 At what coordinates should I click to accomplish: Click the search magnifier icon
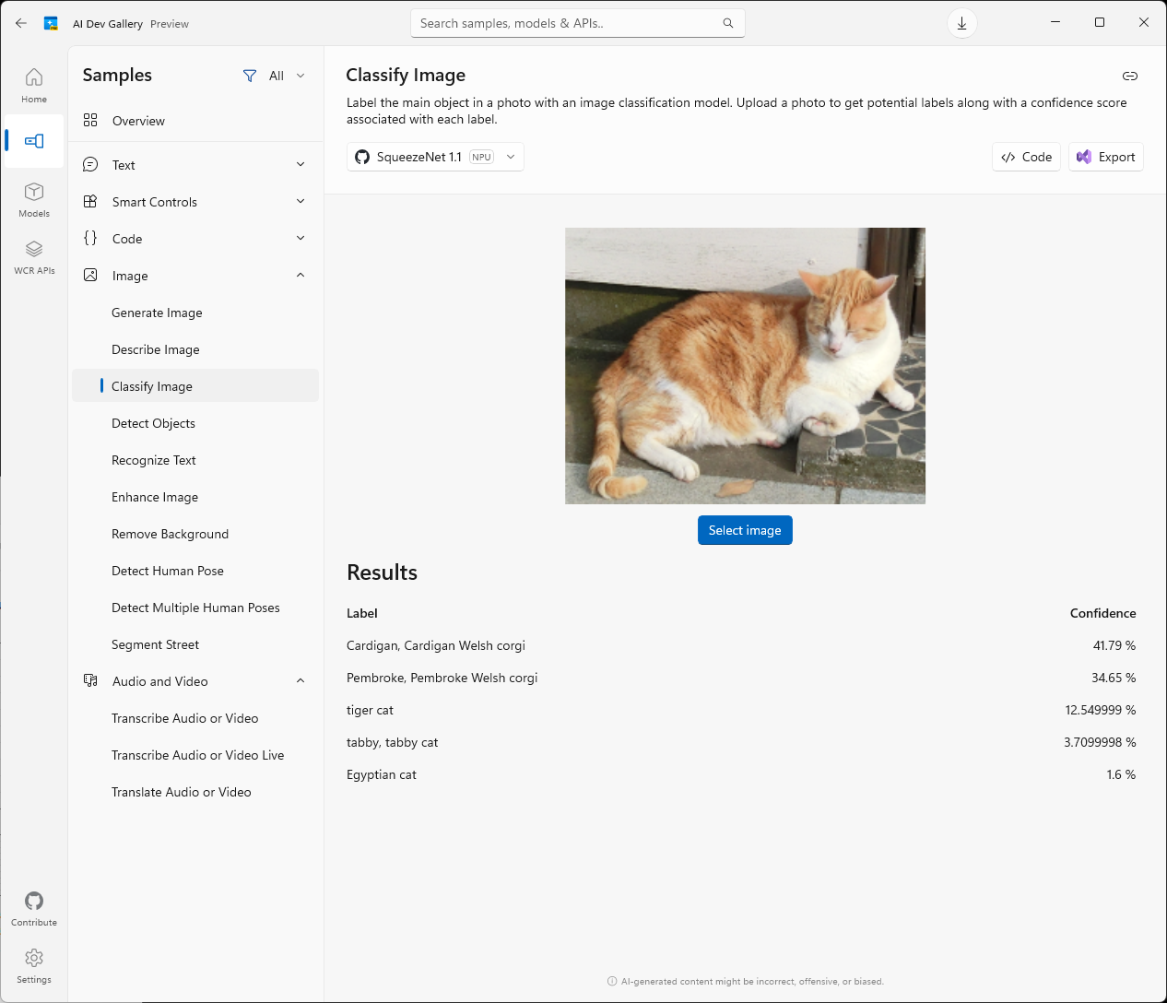coord(727,23)
